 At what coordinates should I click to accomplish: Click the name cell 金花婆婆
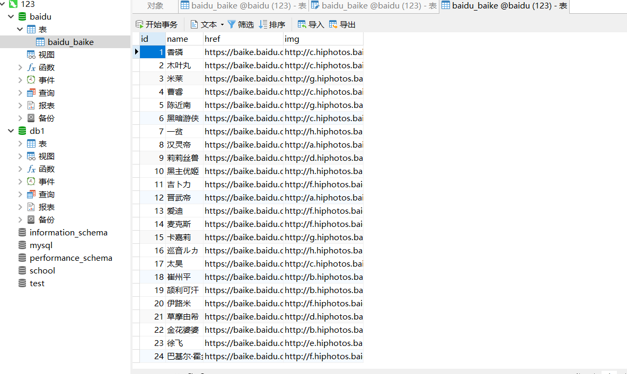point(184,330)
